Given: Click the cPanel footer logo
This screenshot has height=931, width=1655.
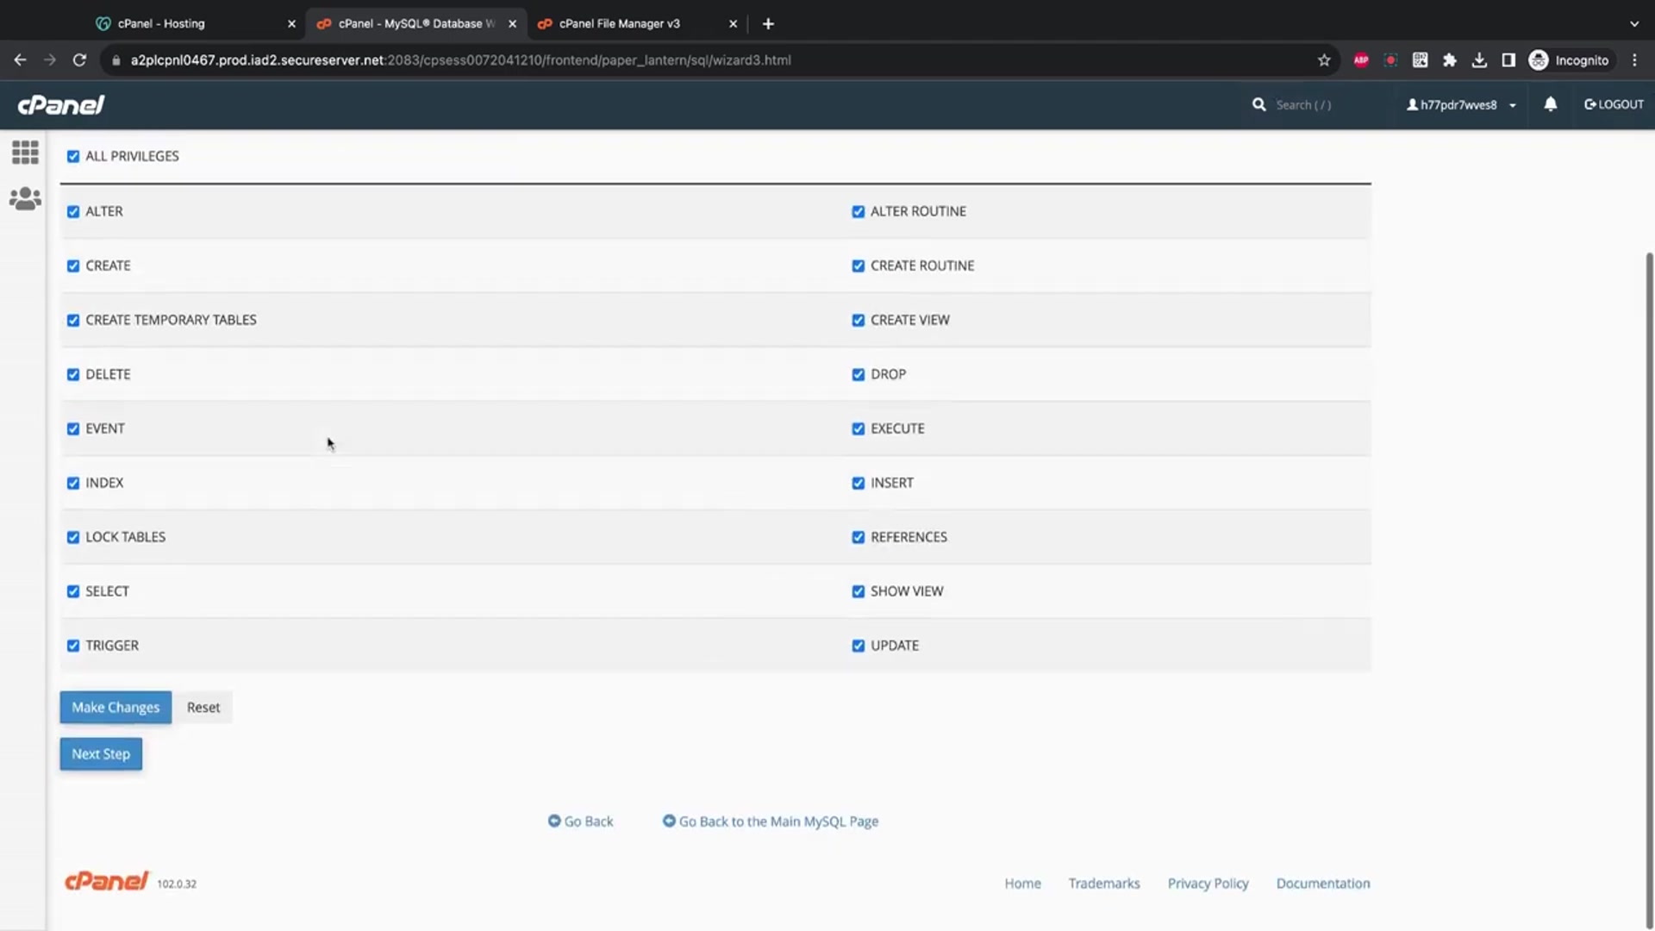Looking at the screenshot, I should pos(107,881).
